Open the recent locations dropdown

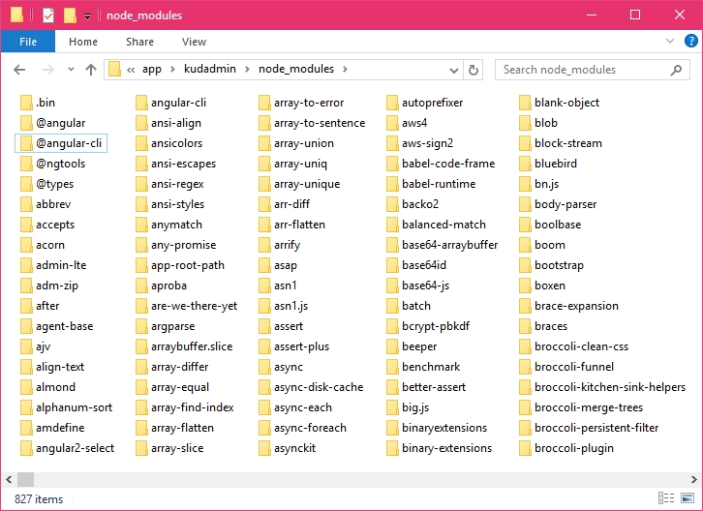coord(71,70)
